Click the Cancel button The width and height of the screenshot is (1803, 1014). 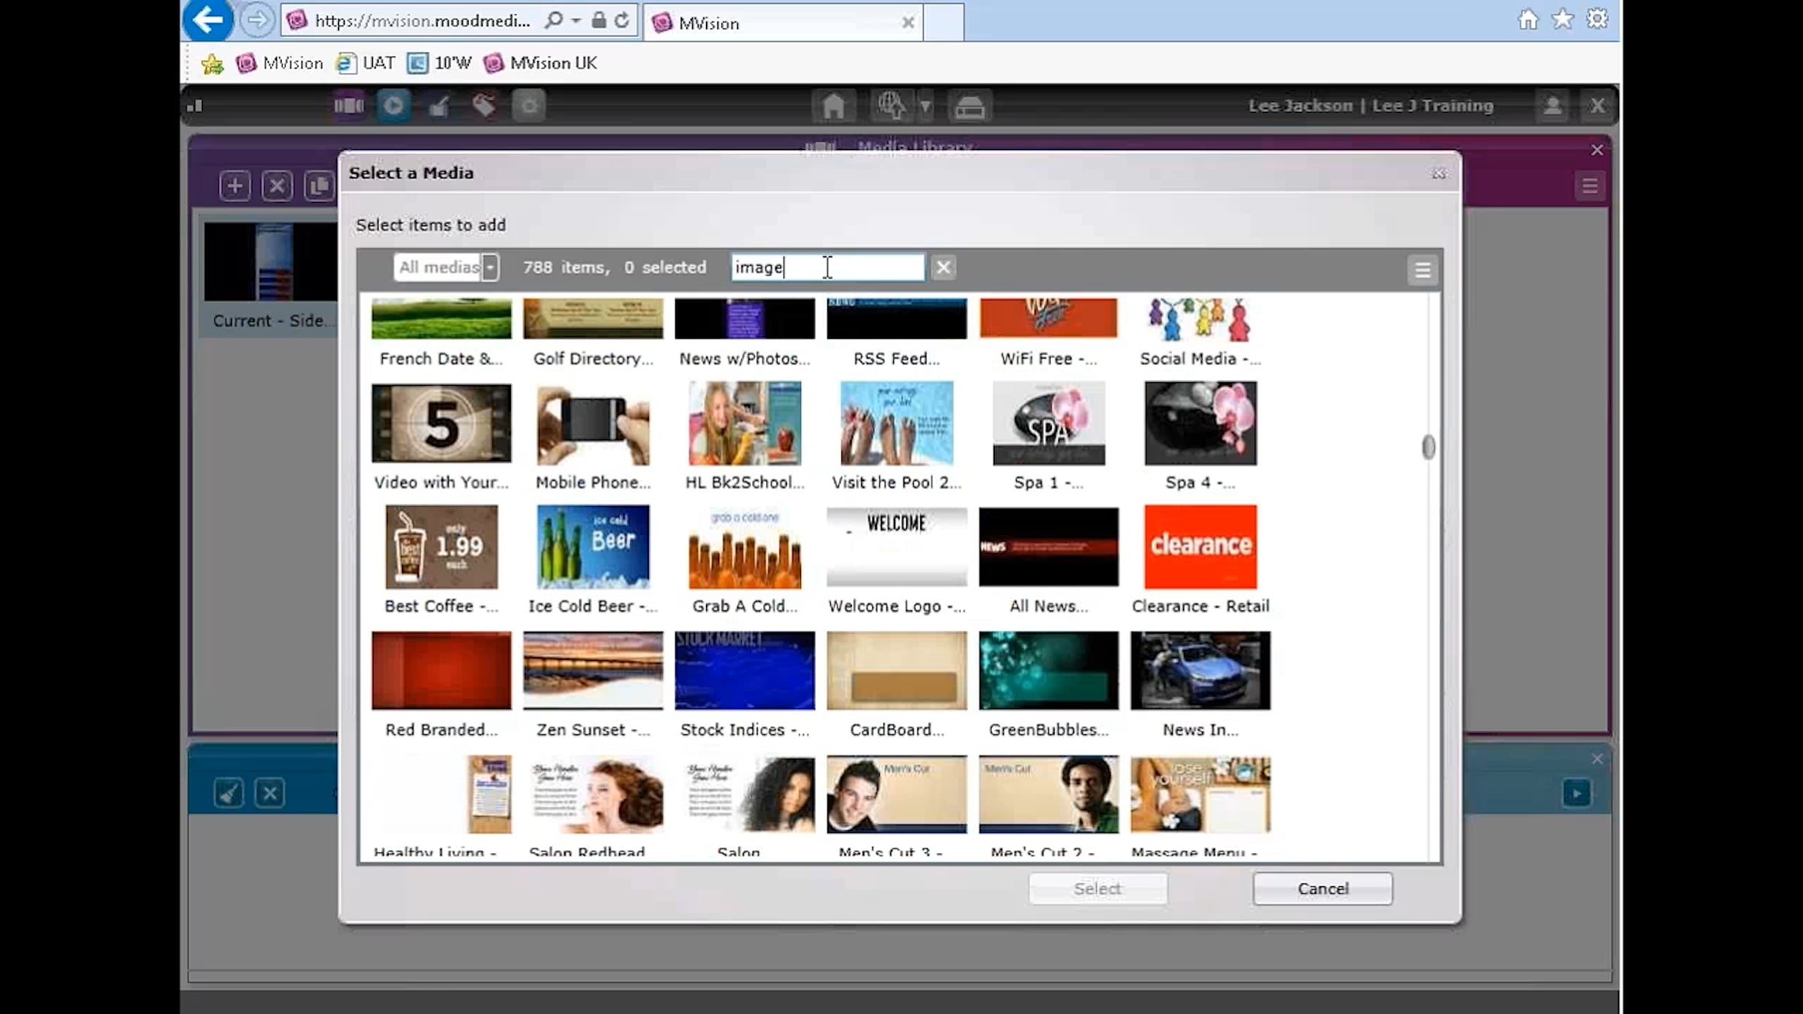click(1322, 889)
